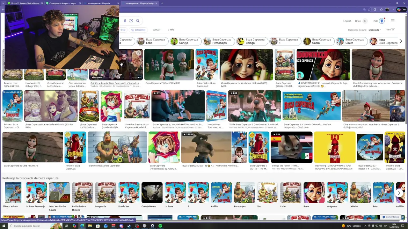Click the Edge icon in the taskbar
Screen dimensions: 408x229
click(82, 226)
